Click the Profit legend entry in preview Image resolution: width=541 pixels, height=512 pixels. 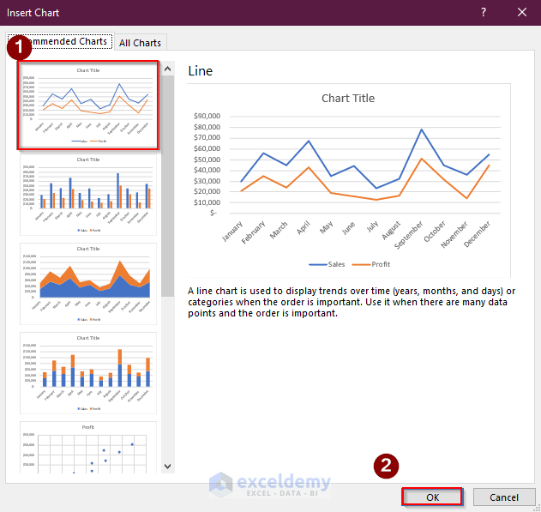[x=371, y=264]
